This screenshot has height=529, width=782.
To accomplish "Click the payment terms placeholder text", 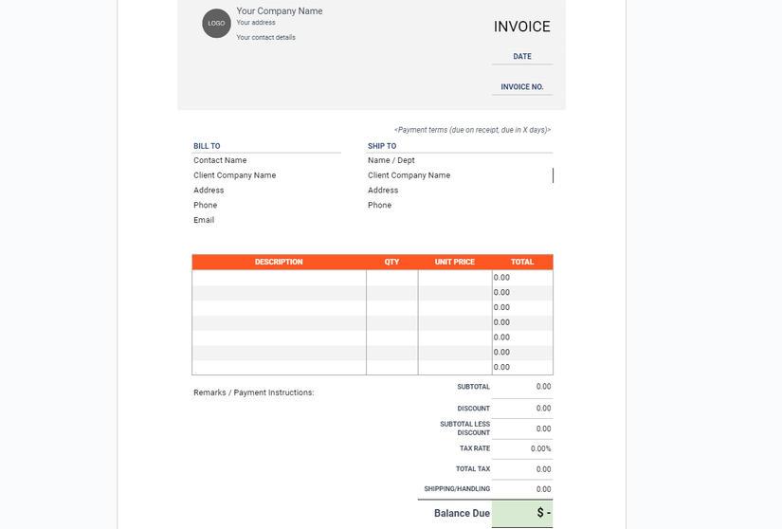I will [472, 130].
